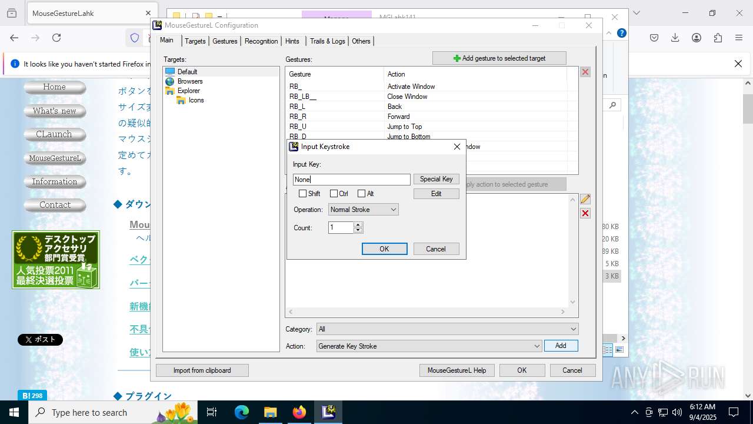Viewport: 753px width, 424px height.
Task: Open File Explorer from taskbar
Action: (270, 412)
